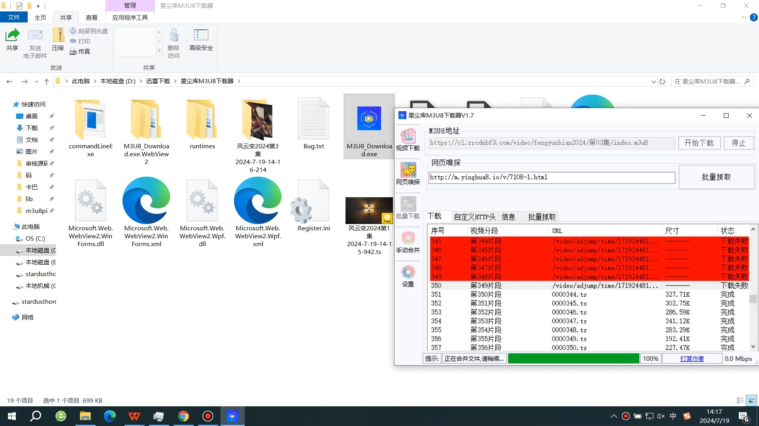Expand chevron after 迅雷下载 breadcrumb
The width and height of the screenshot is (759, 426).
[x=175, y=81]
